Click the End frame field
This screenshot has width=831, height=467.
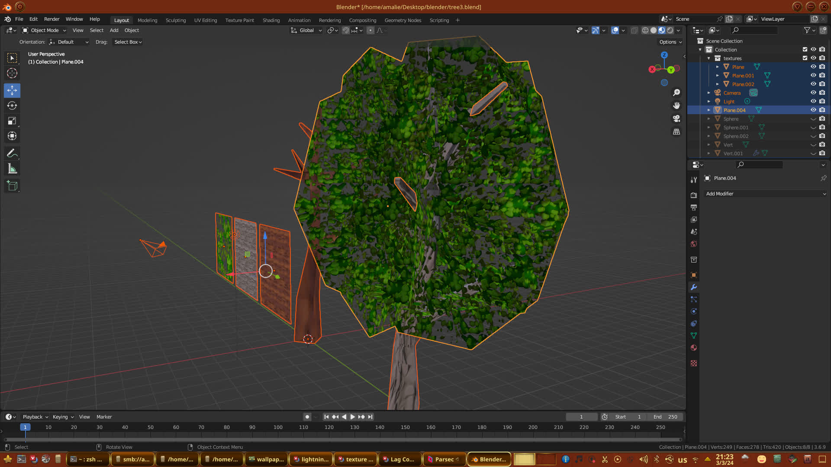point(665,417)
